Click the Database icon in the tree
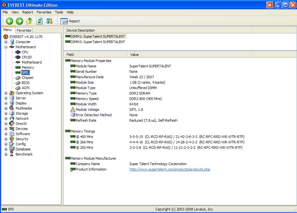Screen dimensions: 297x213 pos(12,149)
